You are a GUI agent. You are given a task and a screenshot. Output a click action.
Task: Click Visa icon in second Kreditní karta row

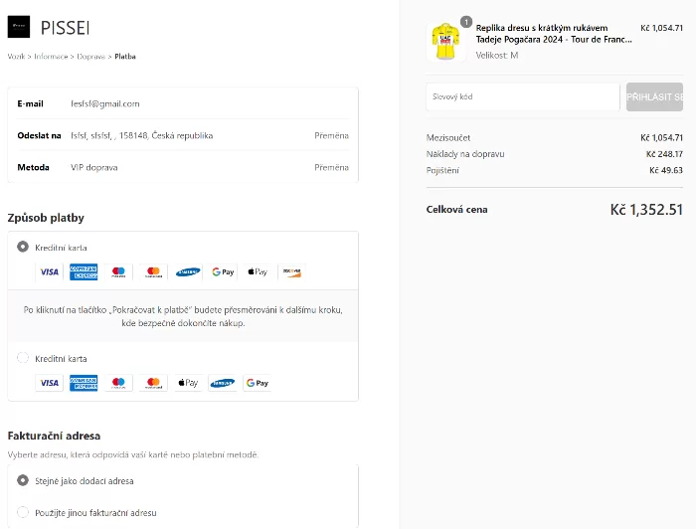pyautogui.click(x=50, y=383)
